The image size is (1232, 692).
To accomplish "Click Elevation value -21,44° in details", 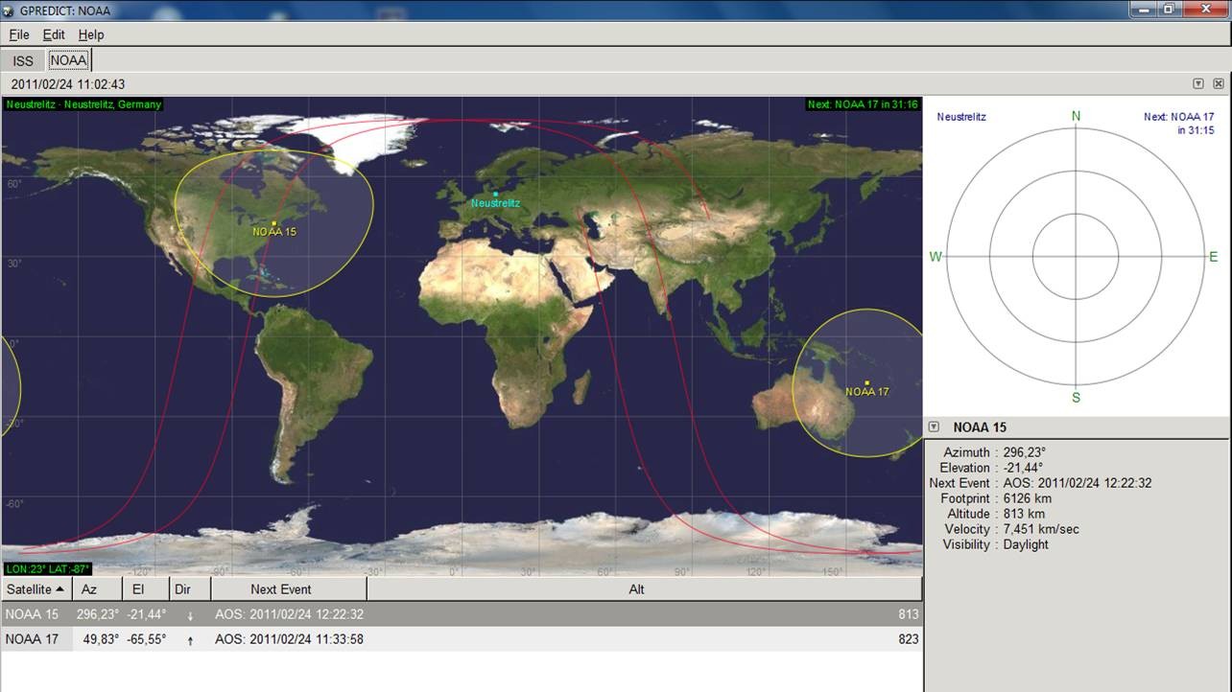I will tap(1023, 468).
